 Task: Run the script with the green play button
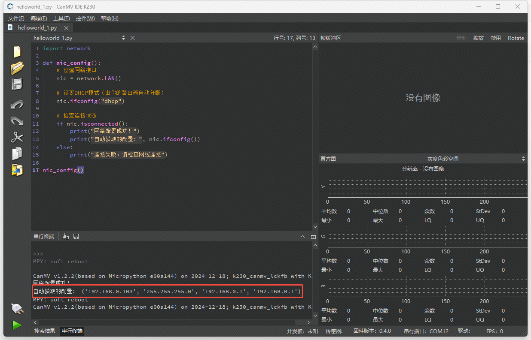click(x=17, y=325)
